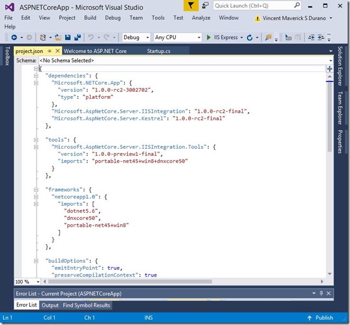Click the New Project toolbar icon
The height and width of the screenshot is (325, 350).
coord(43,37)
